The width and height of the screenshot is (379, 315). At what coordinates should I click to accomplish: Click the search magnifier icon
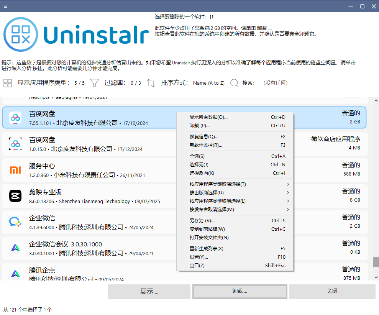coord(235,83)
